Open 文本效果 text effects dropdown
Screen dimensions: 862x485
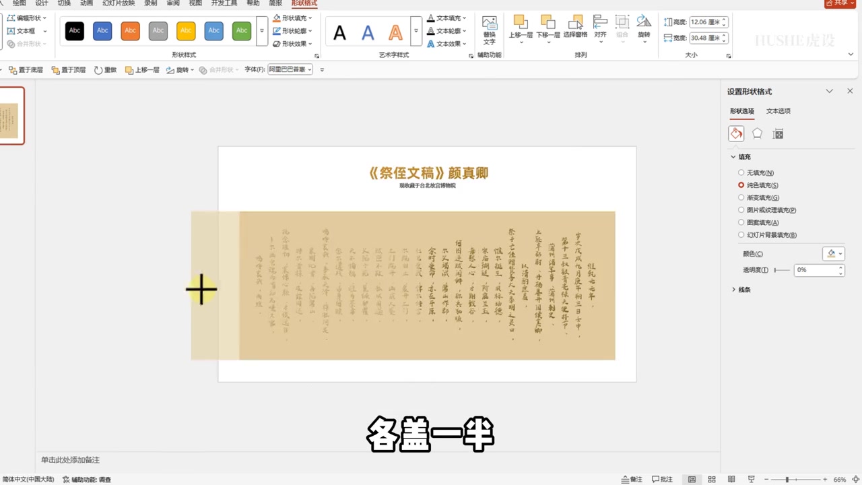pos(448,44)
